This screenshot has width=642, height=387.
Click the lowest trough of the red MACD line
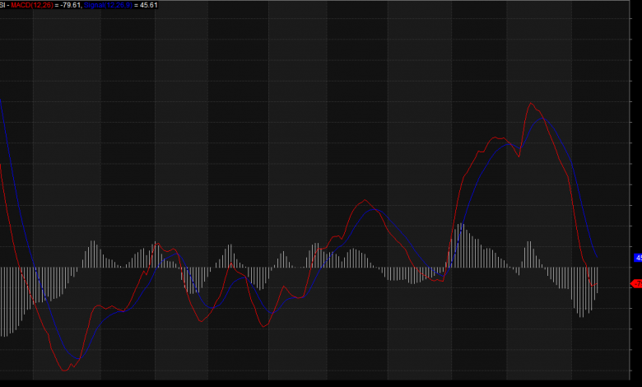click(x=65, y=371)
